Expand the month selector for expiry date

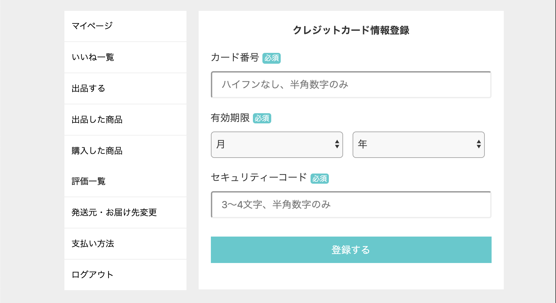277,145
